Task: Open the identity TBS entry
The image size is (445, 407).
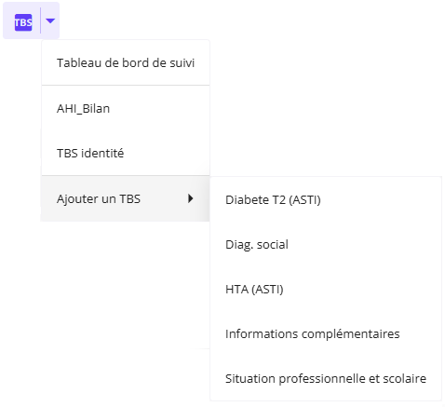Action: [x=126, y=153]
